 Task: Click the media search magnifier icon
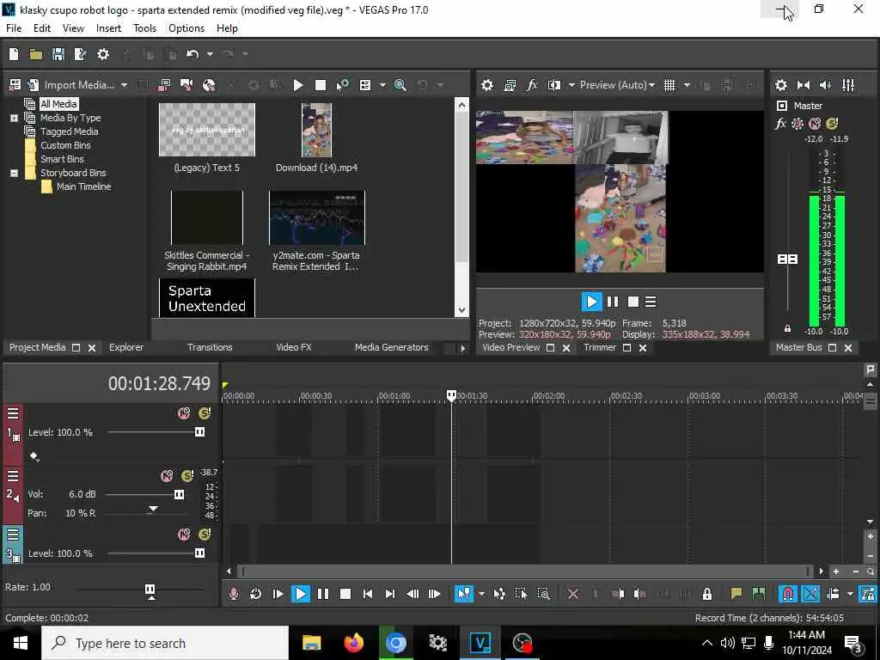click(400, 85)
